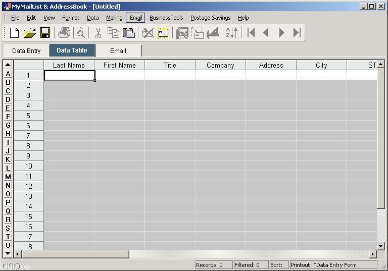Open print preview magnifier icon

point(79,33)
